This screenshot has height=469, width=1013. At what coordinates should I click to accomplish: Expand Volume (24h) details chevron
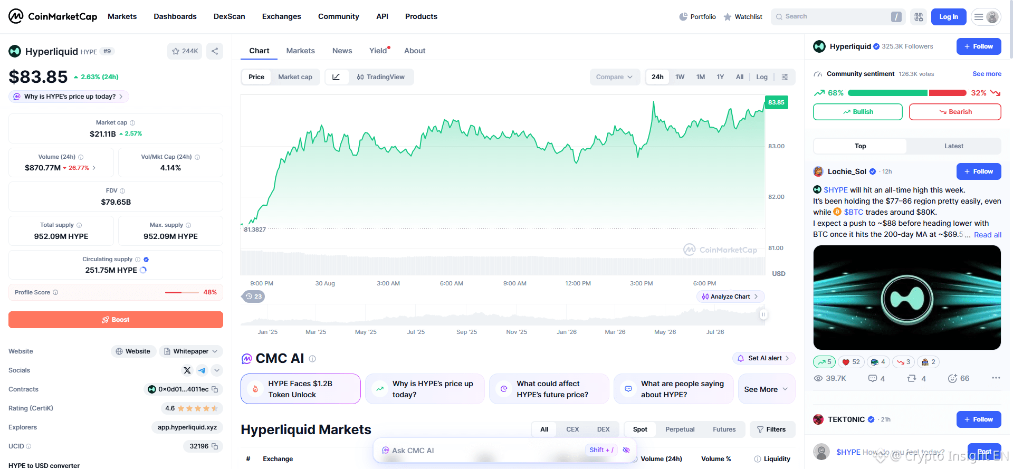94,168
